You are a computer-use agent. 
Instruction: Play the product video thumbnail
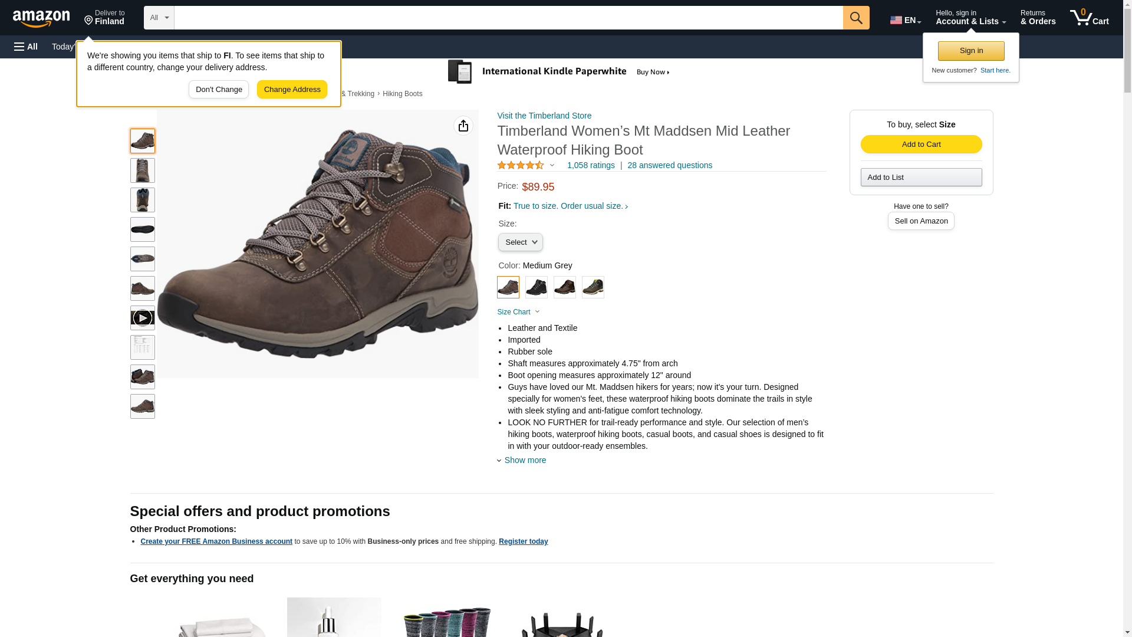(142, 318)
